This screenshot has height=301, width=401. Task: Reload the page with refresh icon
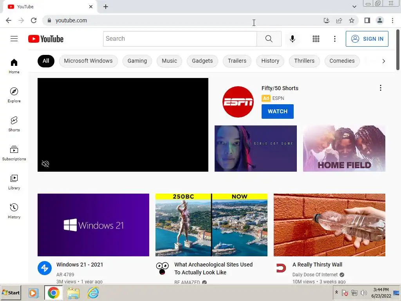(x=34, y=20)
